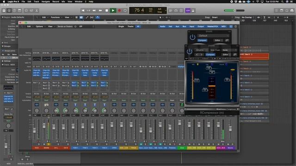
Task: Open the Drums preset dropdown in RCompressor
Action: pos(202,50)
